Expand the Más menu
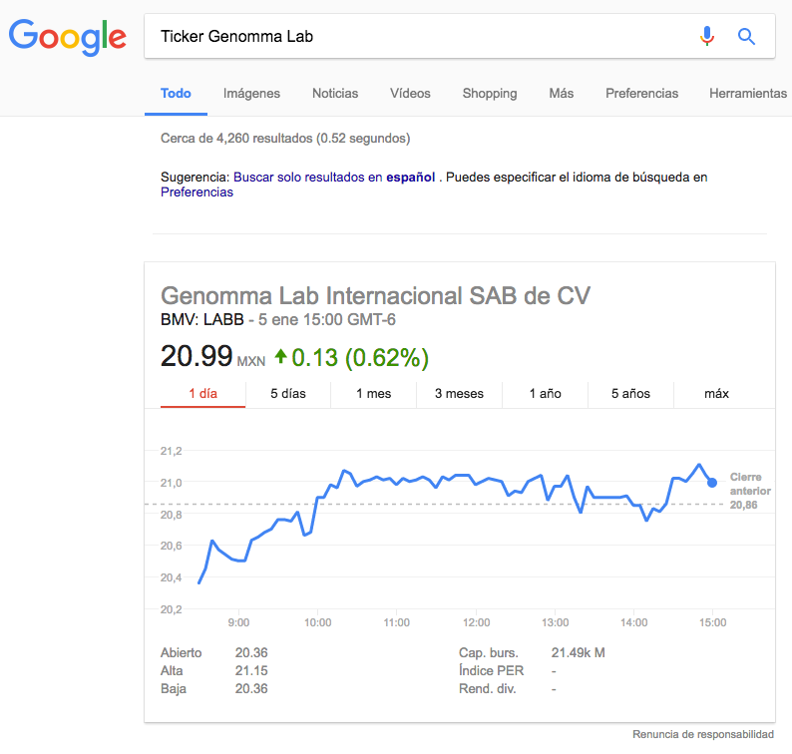 point(561,93)
